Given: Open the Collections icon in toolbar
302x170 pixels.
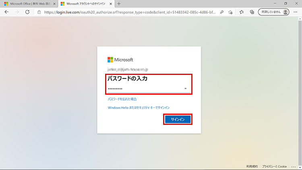Looking at the screenshot, I should tap(252, 12).
